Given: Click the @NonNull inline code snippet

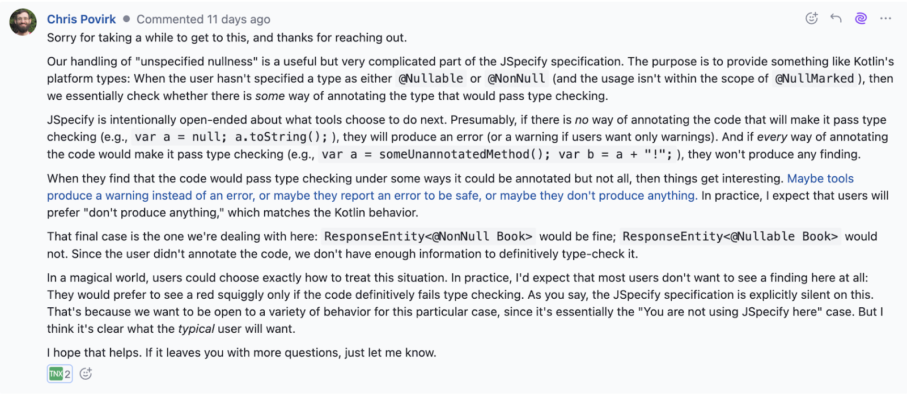Looking at the screenshot, I should tap(516, 79).
